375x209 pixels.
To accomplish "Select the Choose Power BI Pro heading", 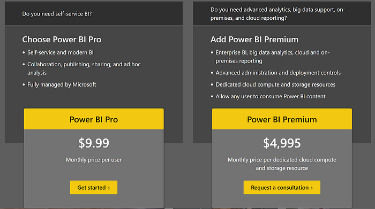I will tap(62, 40).
